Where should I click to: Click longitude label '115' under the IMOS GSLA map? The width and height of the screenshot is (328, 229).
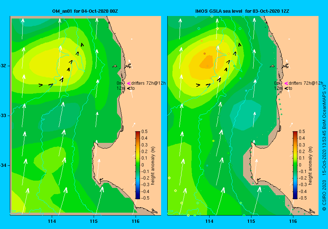251,221
